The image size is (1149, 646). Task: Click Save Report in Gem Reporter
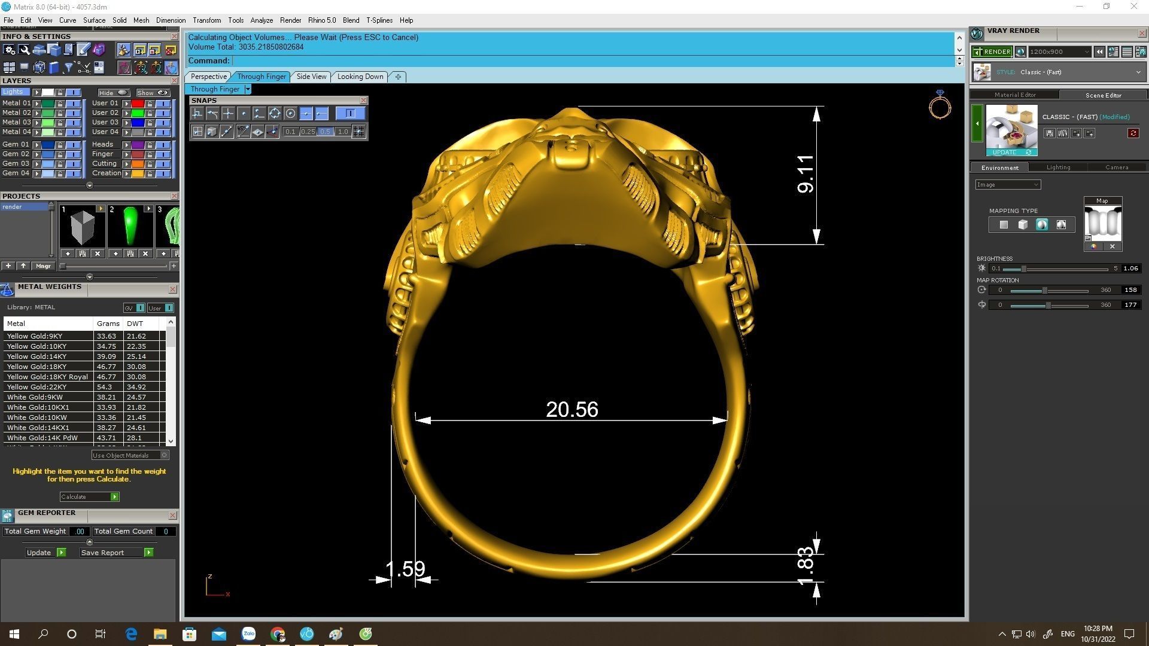point(117,553)
